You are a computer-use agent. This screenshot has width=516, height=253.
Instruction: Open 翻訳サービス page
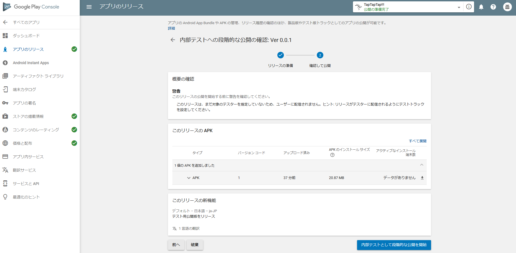click(x=24, y=170)
